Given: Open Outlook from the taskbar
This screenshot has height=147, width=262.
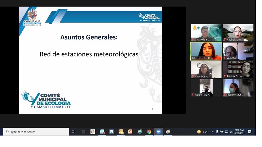Looking at the screenshot, I should [121, 132].
